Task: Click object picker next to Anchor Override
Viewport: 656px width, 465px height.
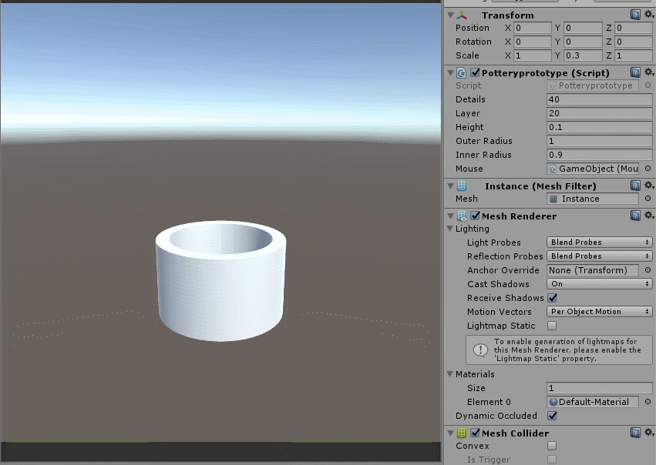Action: coord(648,270)
